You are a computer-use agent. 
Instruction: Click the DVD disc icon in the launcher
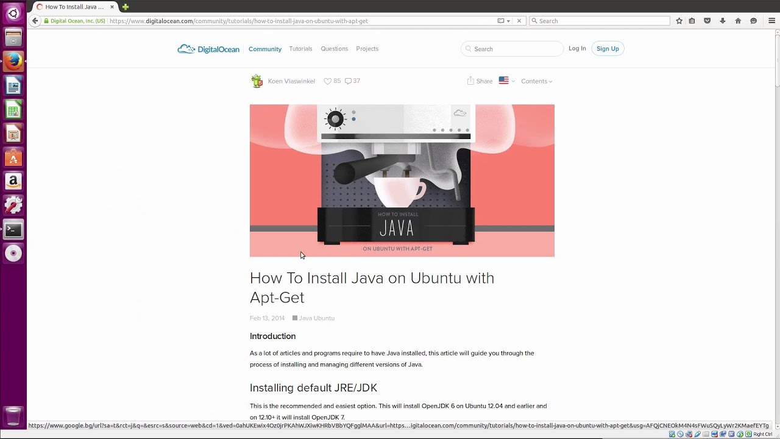click(x=13, y=253)
